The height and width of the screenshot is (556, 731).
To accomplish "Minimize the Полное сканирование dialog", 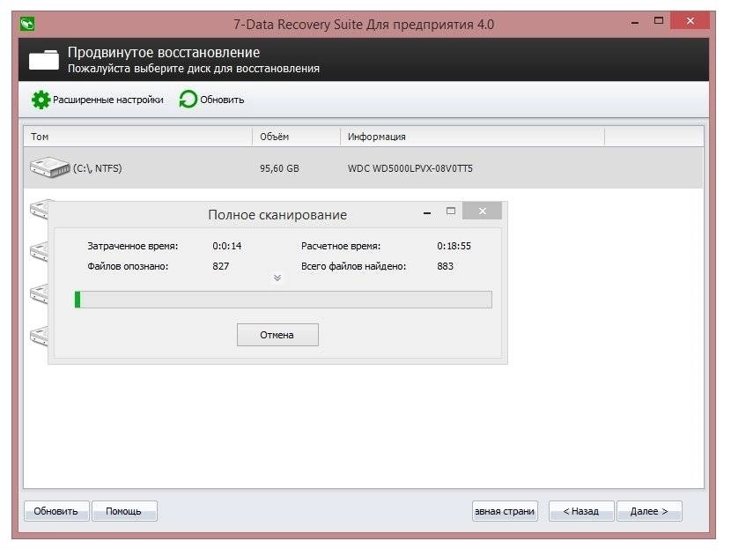I will coord(427,212).
